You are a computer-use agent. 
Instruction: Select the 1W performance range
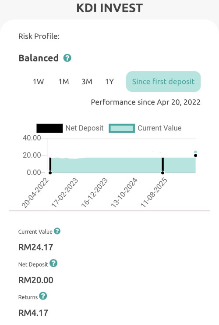(38, 82)
